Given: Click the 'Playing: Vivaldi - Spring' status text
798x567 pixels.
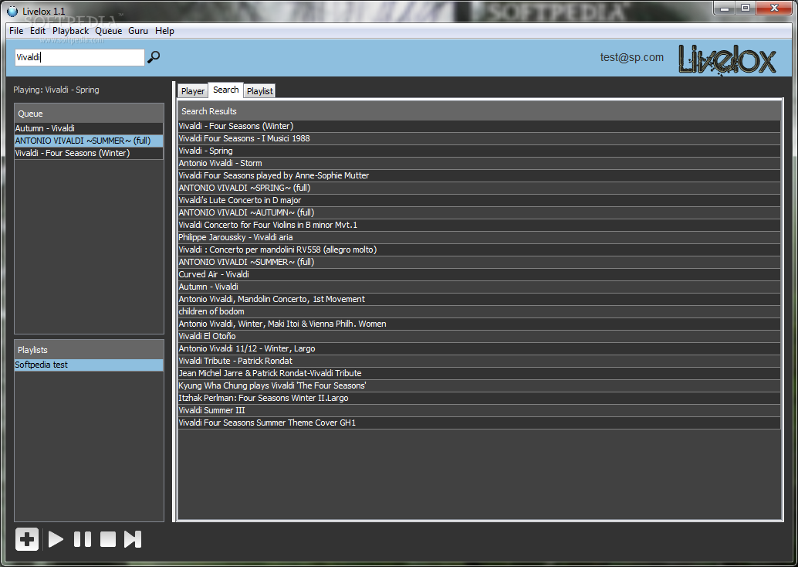Looking at the screenshot, I should [x=56, y=90].
